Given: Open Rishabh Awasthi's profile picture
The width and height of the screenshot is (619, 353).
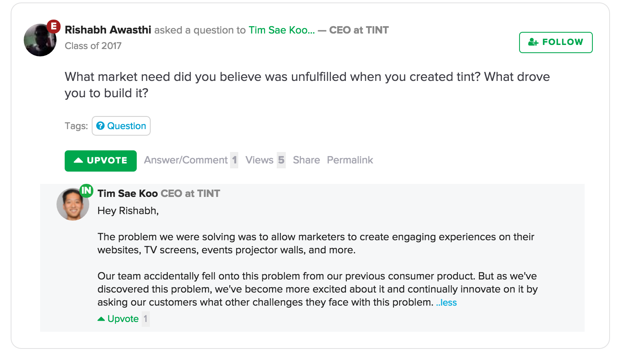Looking at the screenshot, I should 40,40.
